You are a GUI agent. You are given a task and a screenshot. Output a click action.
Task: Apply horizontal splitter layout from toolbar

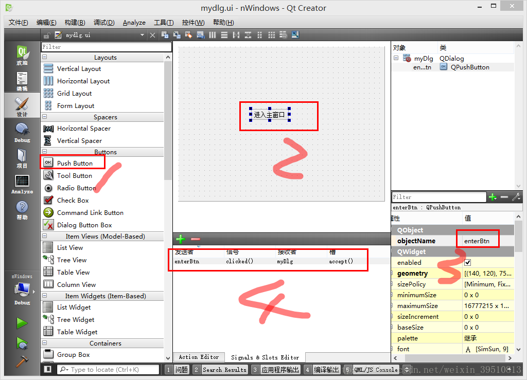pyautogui.click(x=236, y=35)
